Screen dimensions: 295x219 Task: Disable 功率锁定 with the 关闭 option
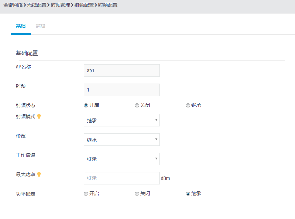coord(137,194)
